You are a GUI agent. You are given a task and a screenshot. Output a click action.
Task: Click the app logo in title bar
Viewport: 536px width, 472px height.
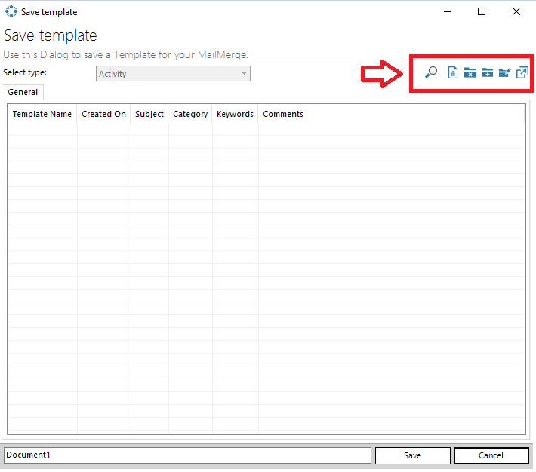[11, 12]
